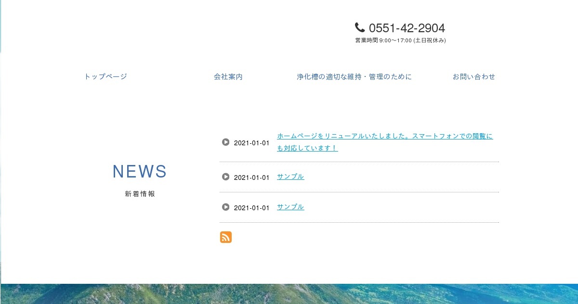Click the phone icon beside 0551-42-2904
Image resolution: width=578 pixels, height=304 pixels.
tap(360, 27)
